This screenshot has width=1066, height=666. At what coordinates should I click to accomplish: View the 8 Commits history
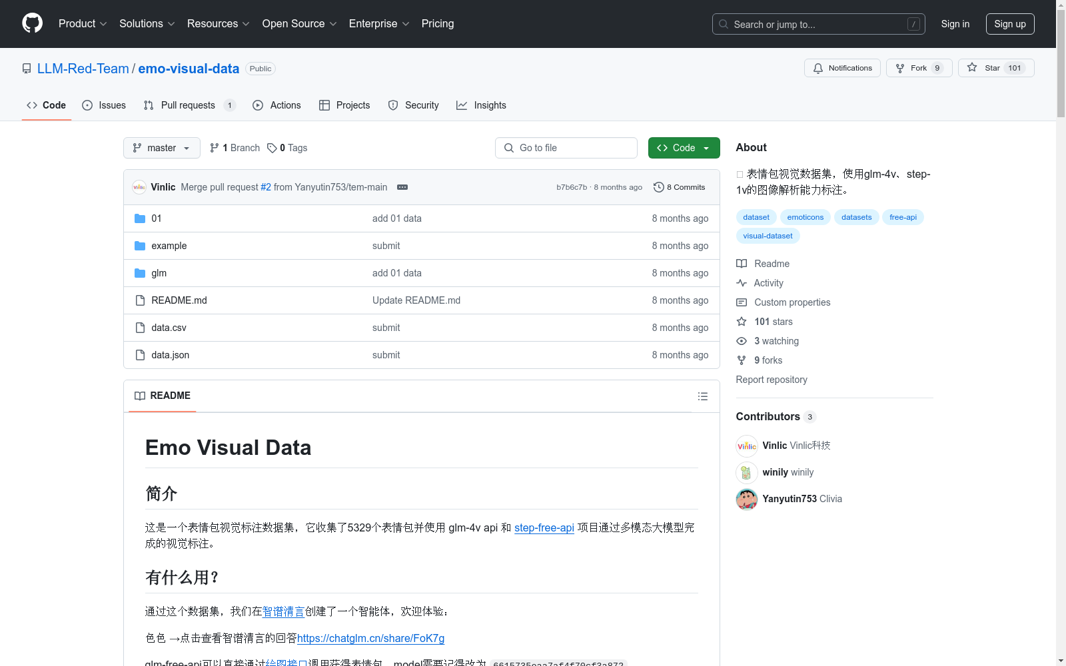(680, 187)
